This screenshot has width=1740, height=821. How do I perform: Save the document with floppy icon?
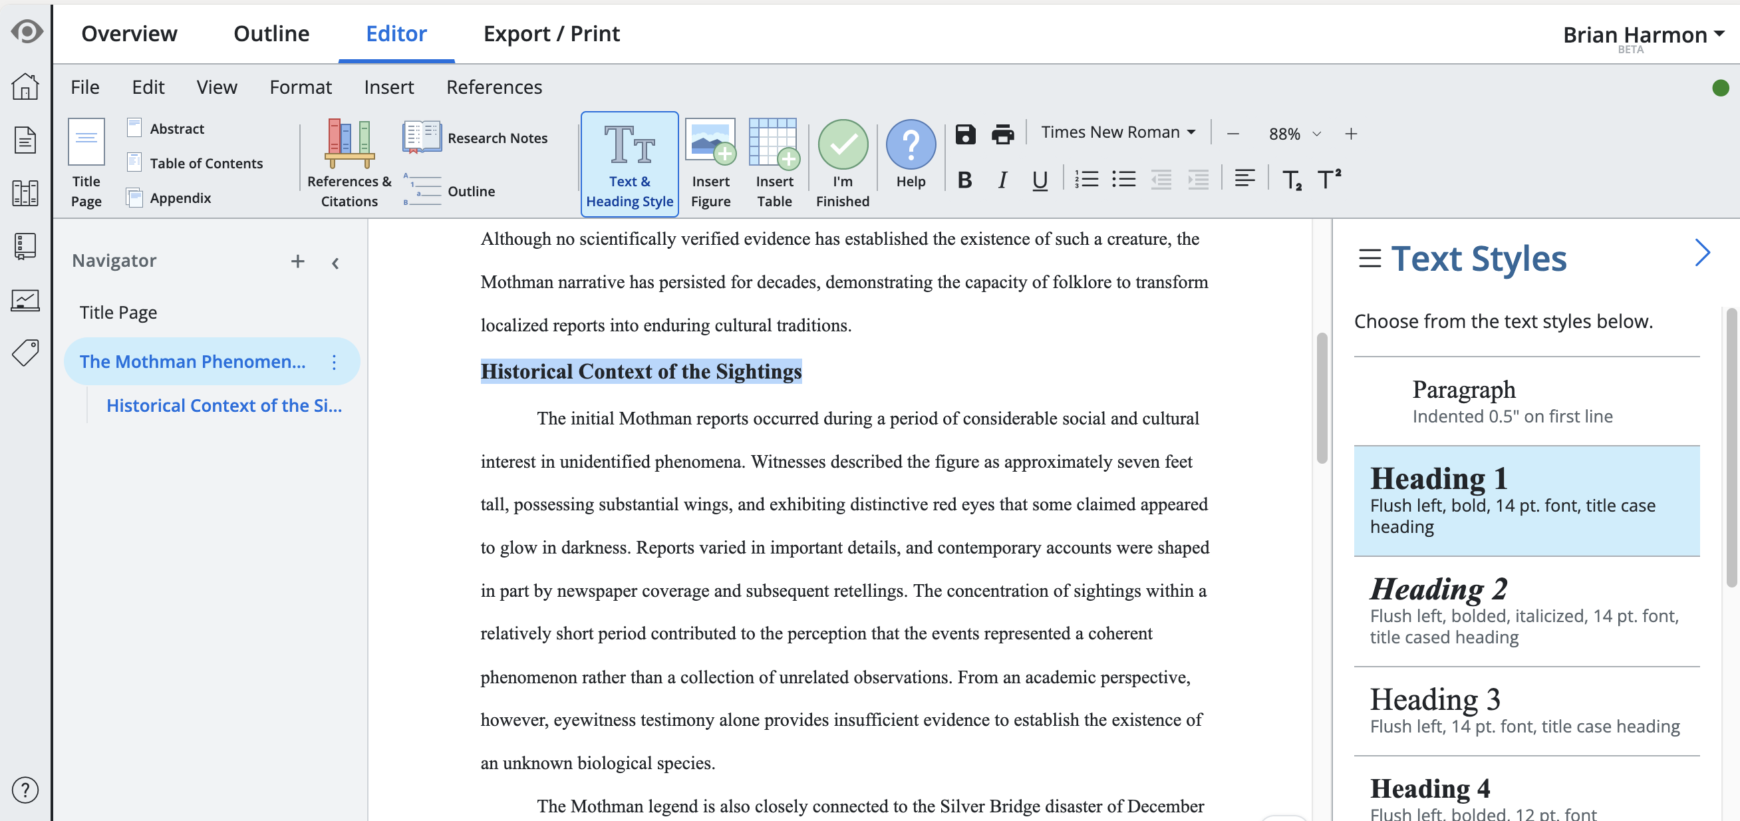coord(965,134)
